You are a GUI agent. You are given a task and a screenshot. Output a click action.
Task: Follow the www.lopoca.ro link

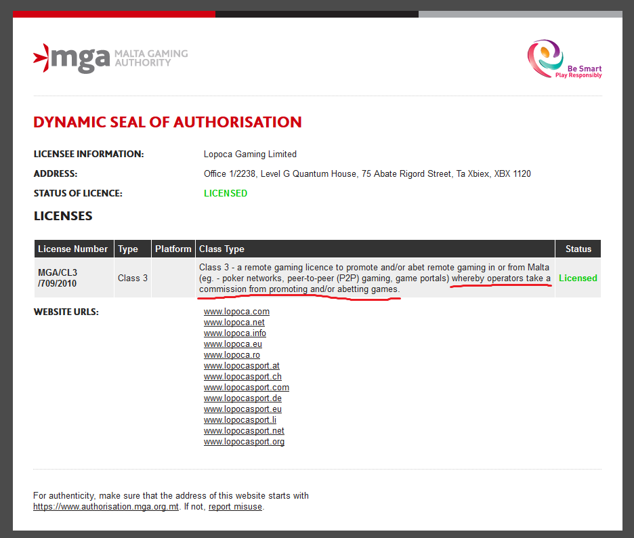click(232, 355)
